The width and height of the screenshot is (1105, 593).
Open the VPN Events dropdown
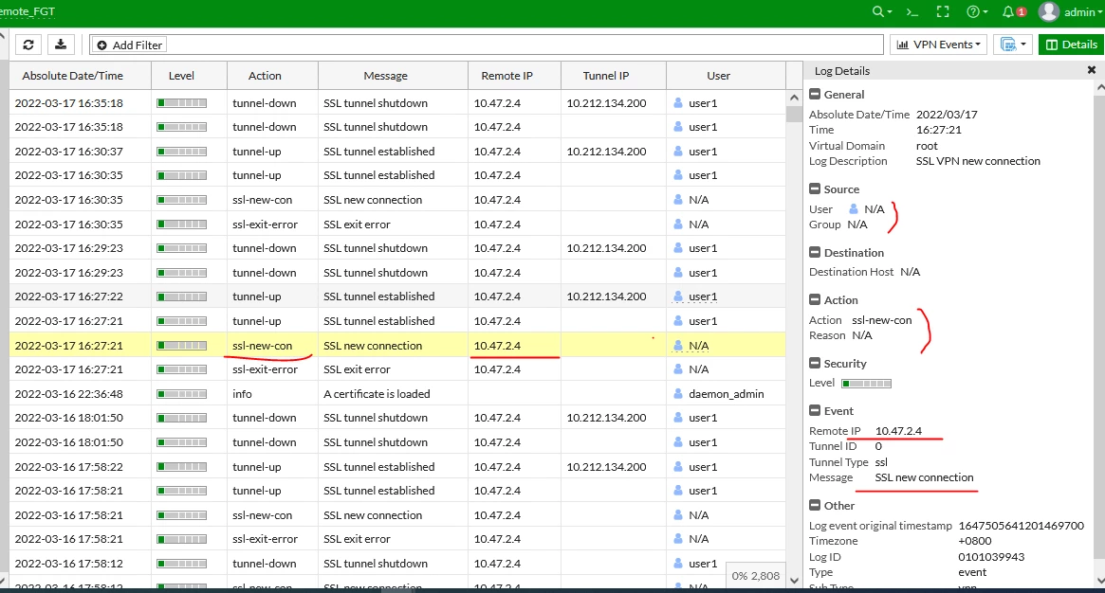point(938,45)
